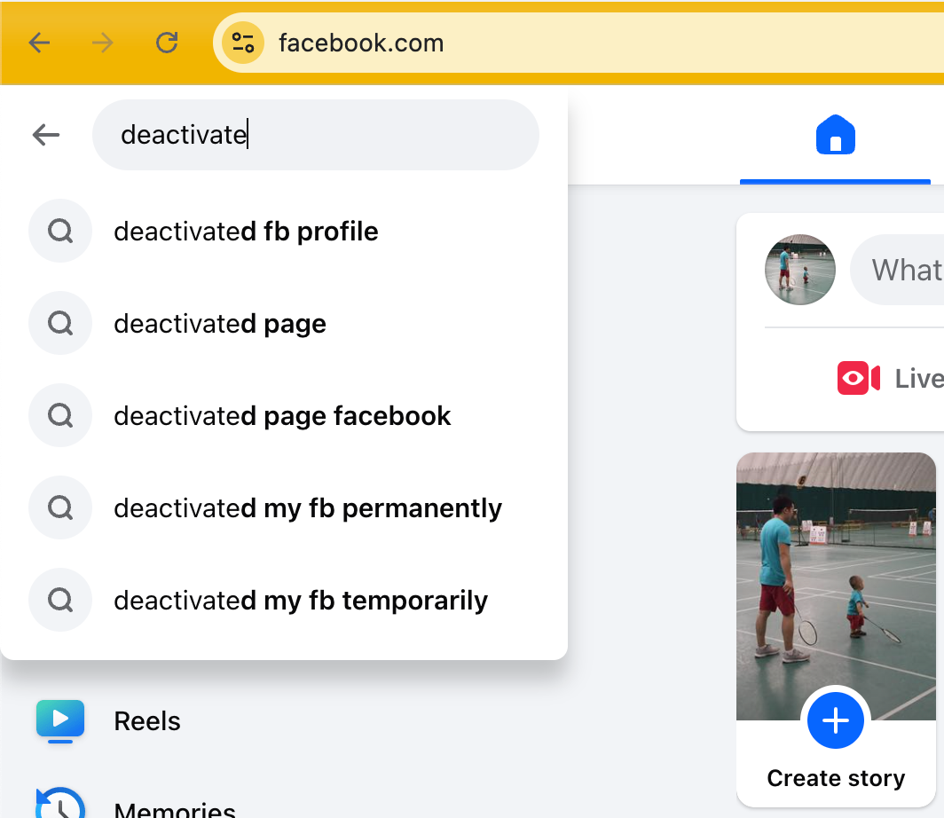Click the 'What' post composer field
The height and width of the screenshot is (818, 944).
point(897,270)
